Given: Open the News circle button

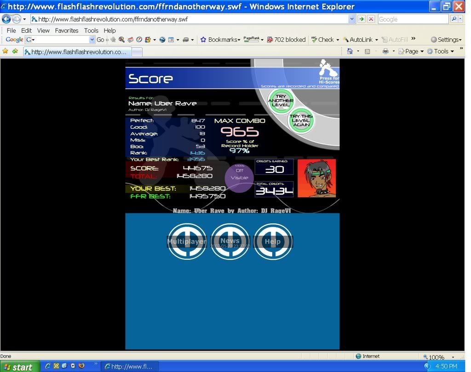Looking at the screenshot, I should click(x=230, y=241).
